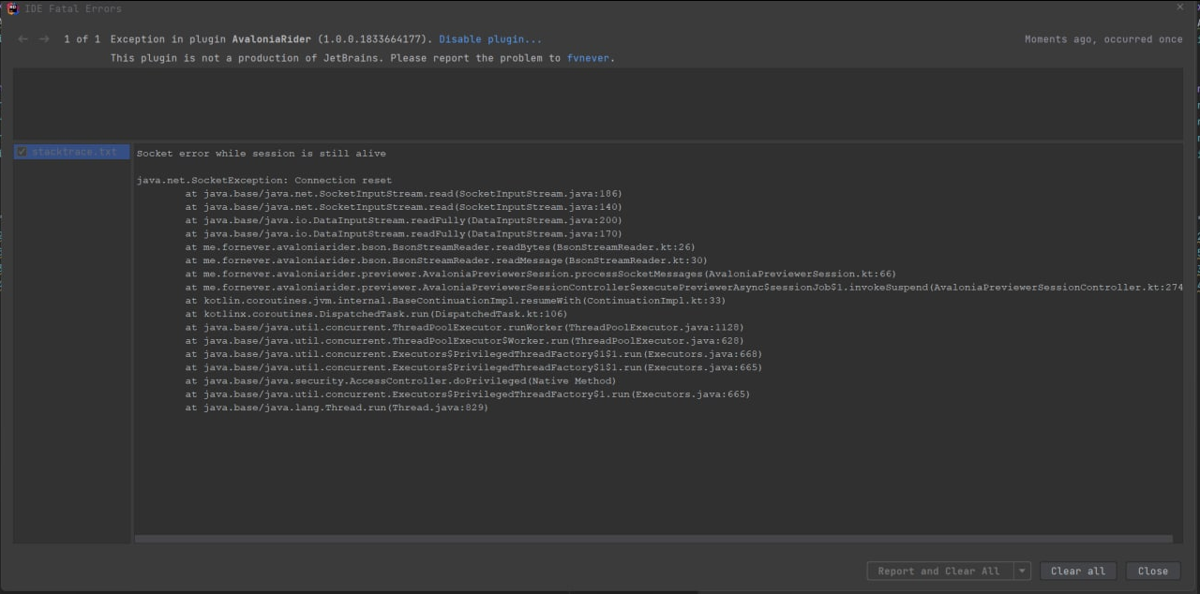Click the DispatchedTask.run stack line
Image resolution: width=1200 pixels, height=594 pixels.
[376, 314]
